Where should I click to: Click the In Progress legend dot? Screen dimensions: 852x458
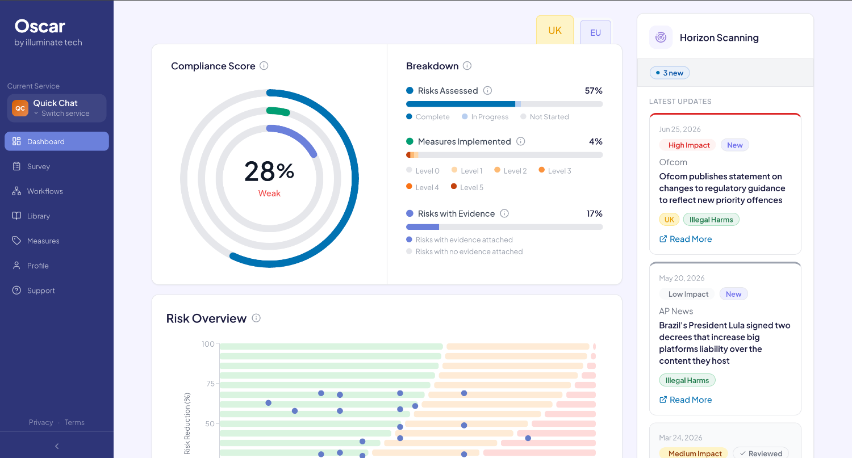point(465,117)
